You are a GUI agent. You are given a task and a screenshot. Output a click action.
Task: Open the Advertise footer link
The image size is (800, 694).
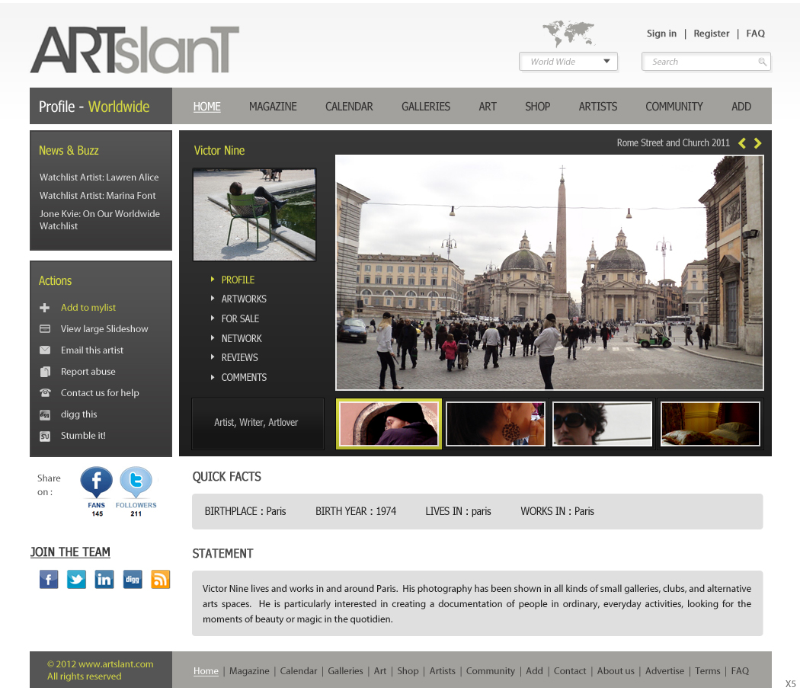pyautogui.click(x=664, y=671)
